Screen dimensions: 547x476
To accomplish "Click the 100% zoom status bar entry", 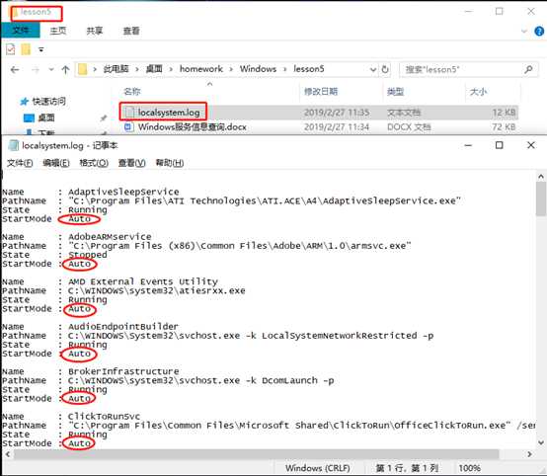I will [x=470, y=468].
